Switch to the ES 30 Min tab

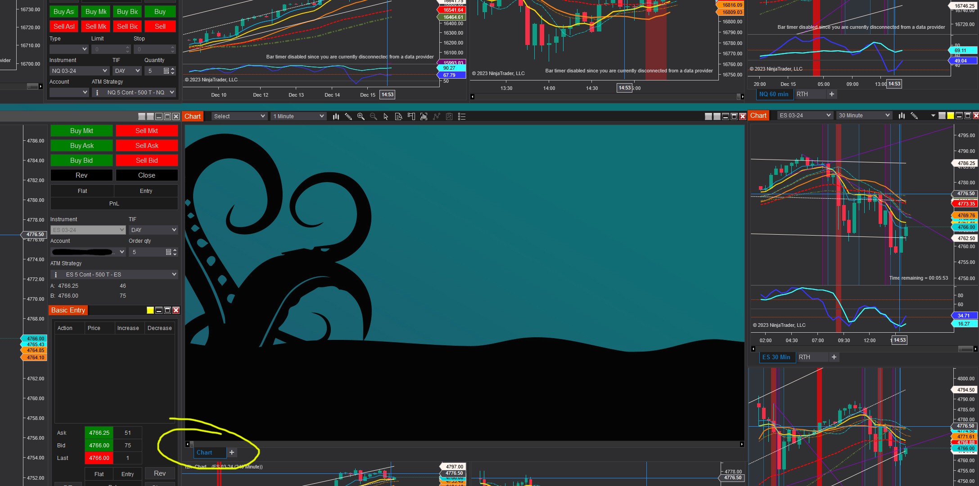776,357
